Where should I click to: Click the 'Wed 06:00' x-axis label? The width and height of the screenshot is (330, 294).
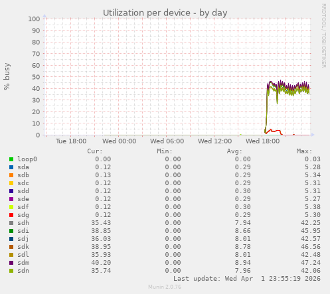tap(167, 141)
